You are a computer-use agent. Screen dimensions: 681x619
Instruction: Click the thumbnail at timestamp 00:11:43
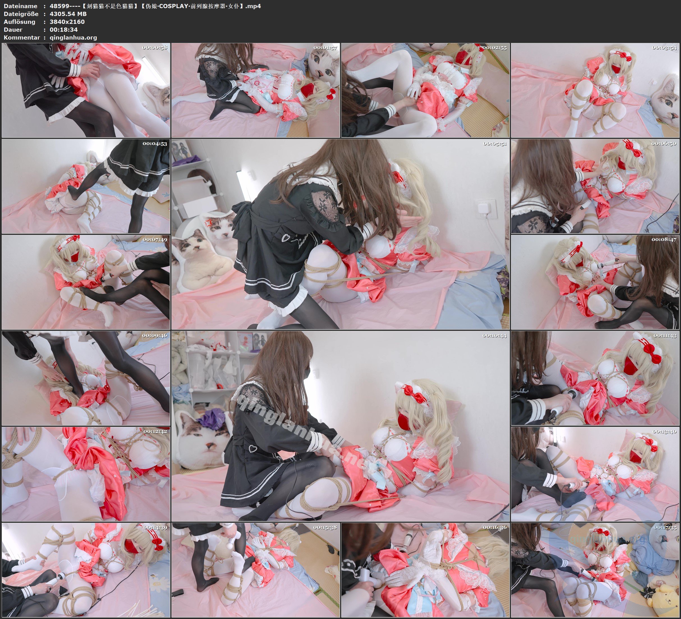595,378
